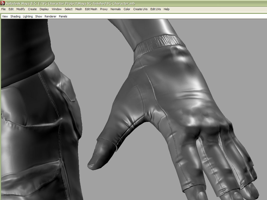Open the File menu

pos(3,9)
